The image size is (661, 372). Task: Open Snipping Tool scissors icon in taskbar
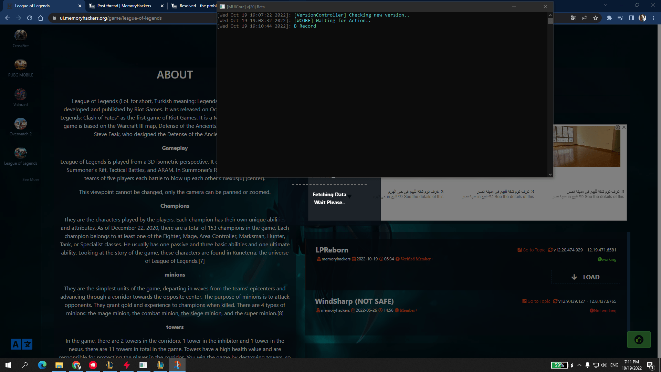click(177, 365)
